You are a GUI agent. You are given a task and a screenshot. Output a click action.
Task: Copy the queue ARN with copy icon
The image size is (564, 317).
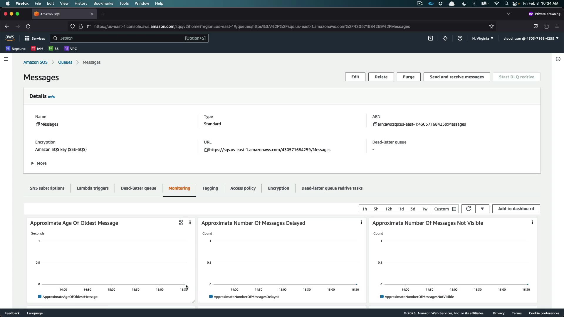click(375, 124)
